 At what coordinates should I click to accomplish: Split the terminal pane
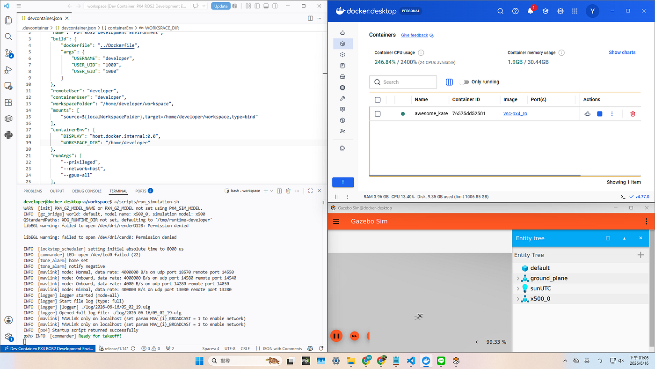[279, 191]
